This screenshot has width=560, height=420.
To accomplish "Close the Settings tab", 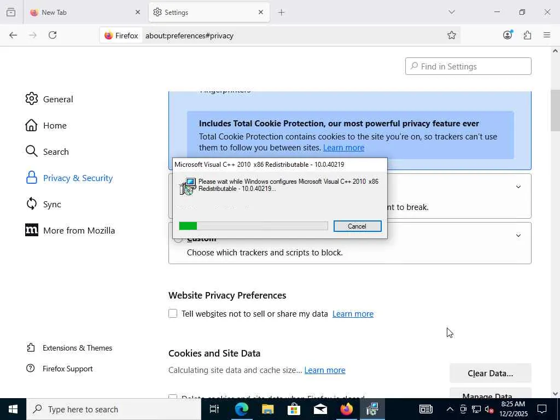I will pos(261,12).
